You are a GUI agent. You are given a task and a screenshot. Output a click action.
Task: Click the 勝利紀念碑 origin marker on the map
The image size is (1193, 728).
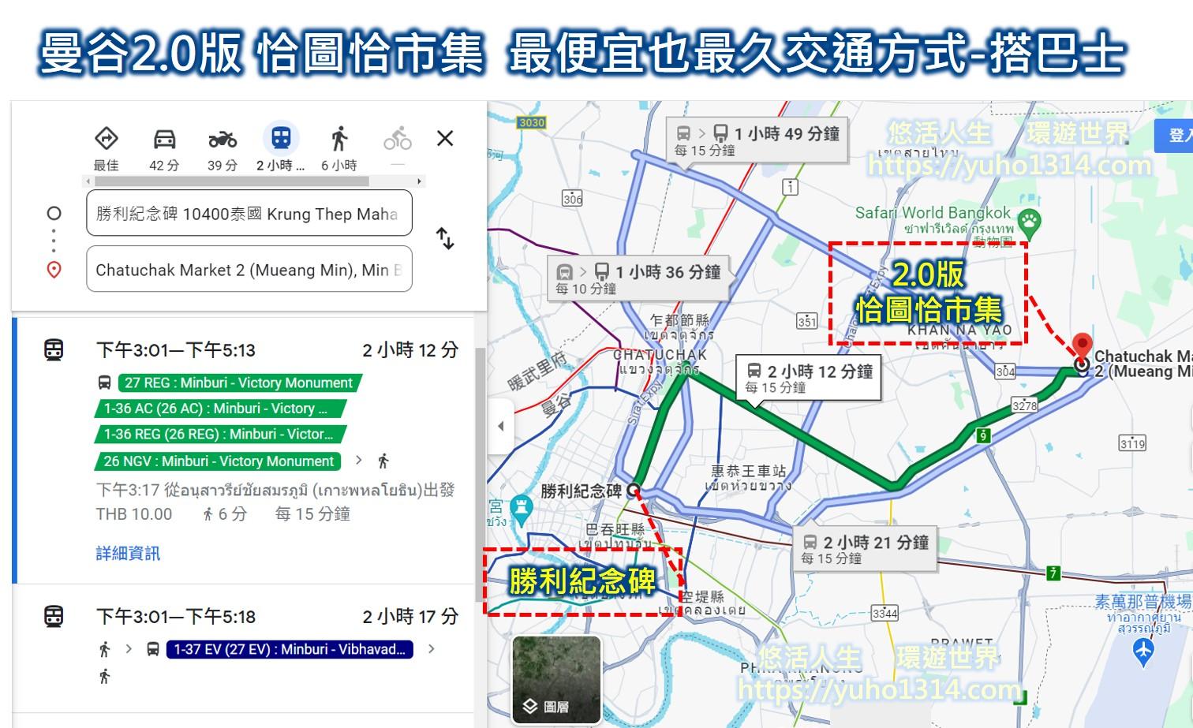(x=633, y=491)
